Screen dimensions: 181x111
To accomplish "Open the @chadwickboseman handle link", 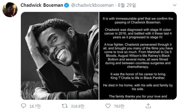I will [92, 5].
